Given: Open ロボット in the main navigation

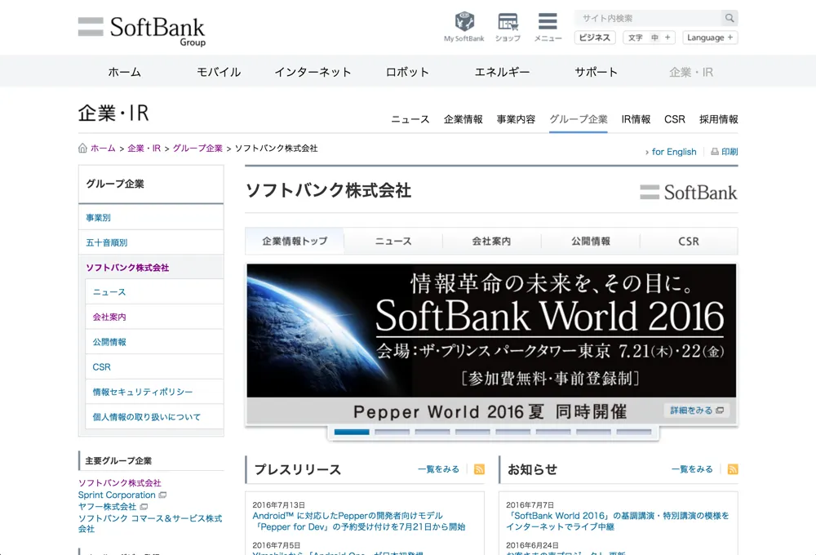Looking at the screenshot, I should click(x=407, y=72).
